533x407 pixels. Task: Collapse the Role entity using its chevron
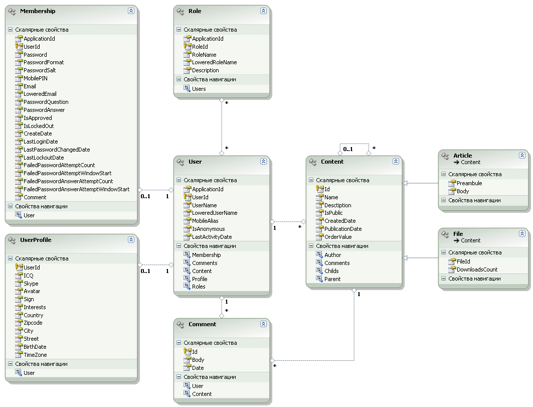tap(263, 11)
